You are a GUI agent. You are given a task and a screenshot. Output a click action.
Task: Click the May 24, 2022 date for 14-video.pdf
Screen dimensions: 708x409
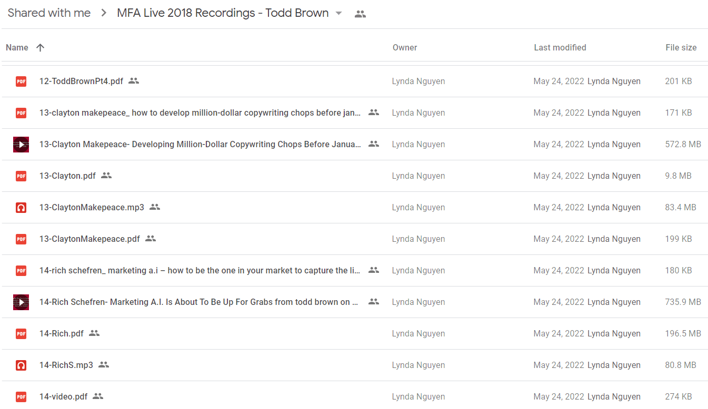(x=559, y=397)
